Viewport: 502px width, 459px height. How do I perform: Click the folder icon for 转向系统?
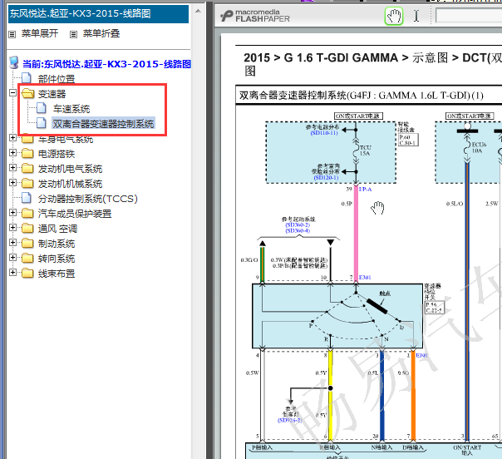click(27, 258)
